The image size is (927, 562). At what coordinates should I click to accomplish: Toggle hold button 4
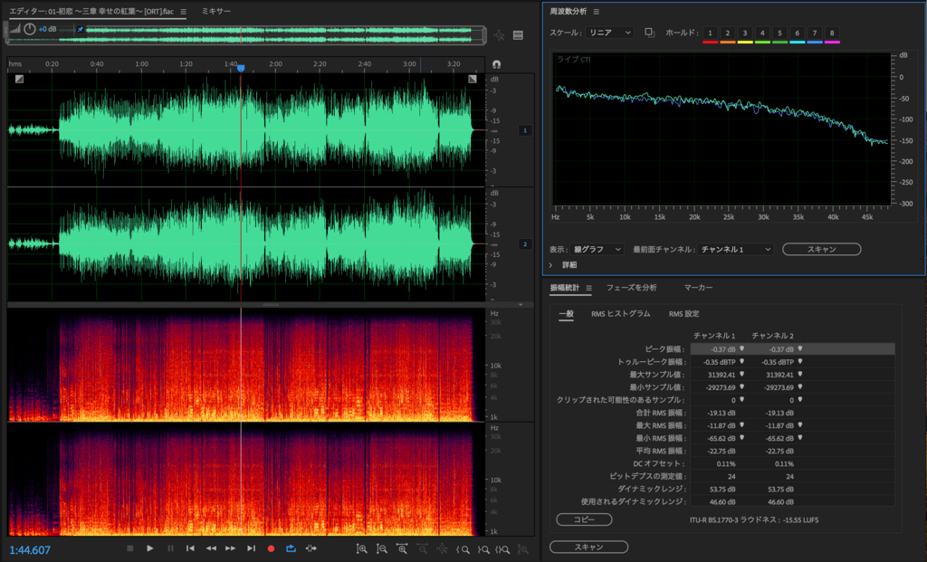point(762,33)
